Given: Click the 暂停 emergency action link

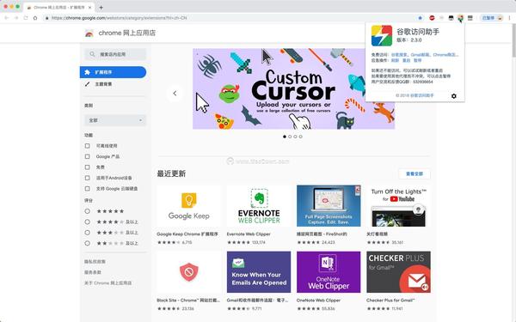Looking at the screenshot, I should point(418,60).
